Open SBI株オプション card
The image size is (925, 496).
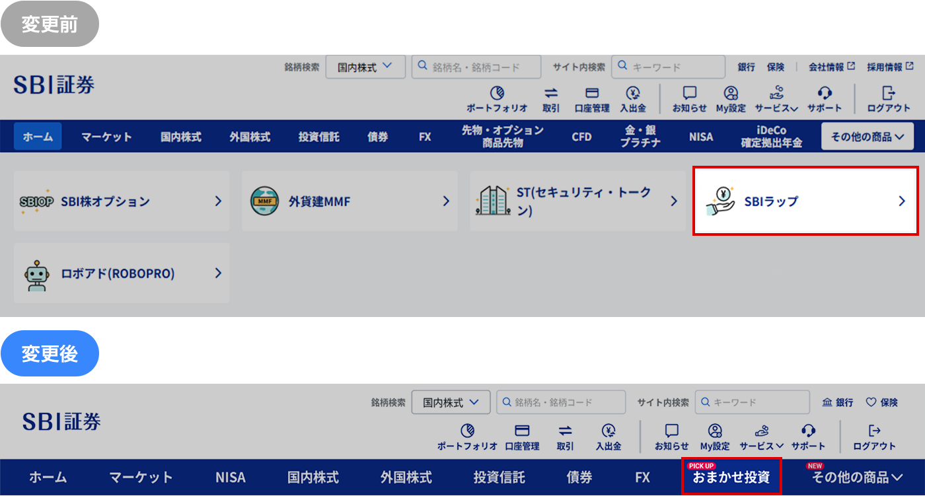pos(122,201)
